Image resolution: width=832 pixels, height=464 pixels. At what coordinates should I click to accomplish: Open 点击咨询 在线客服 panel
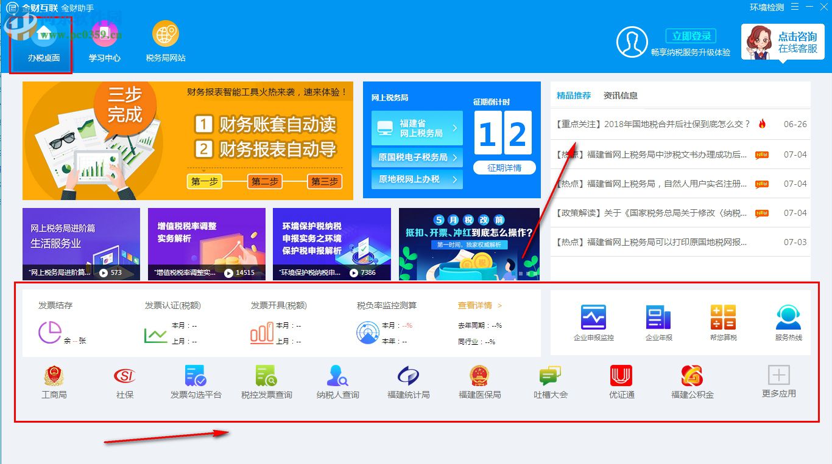point(782,42)
